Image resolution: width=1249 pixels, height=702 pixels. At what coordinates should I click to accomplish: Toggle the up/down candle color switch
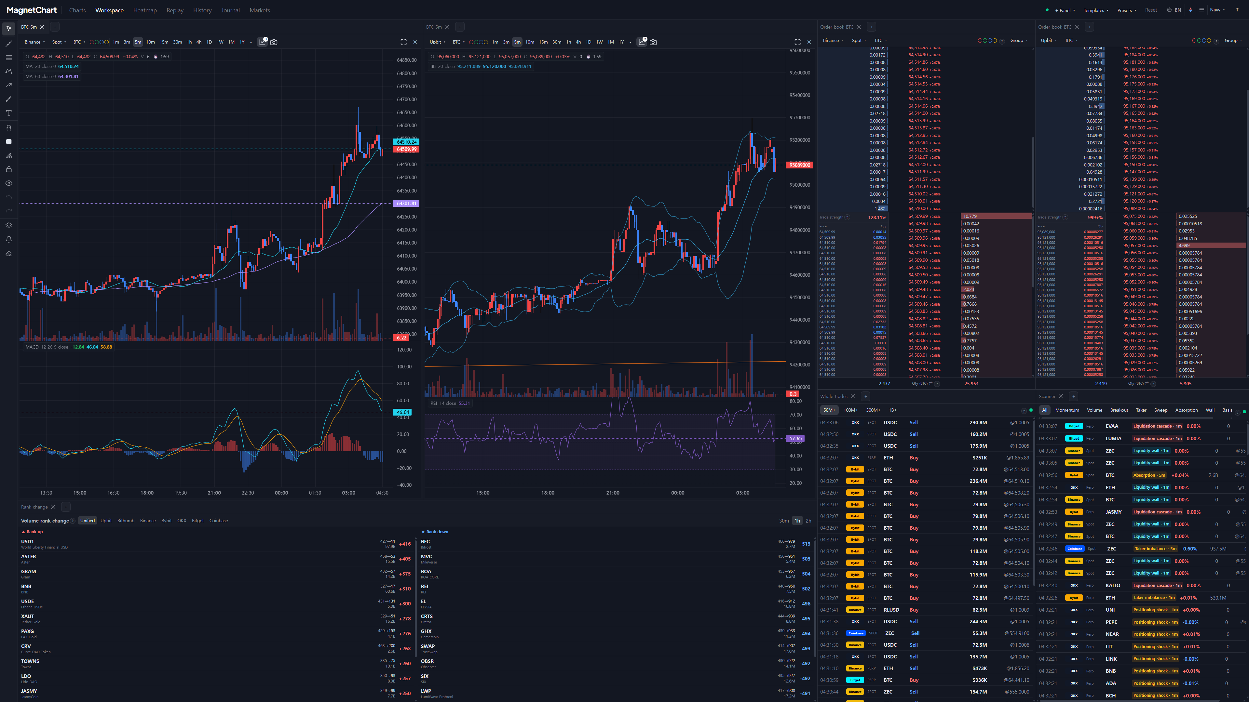point(1190,10)
